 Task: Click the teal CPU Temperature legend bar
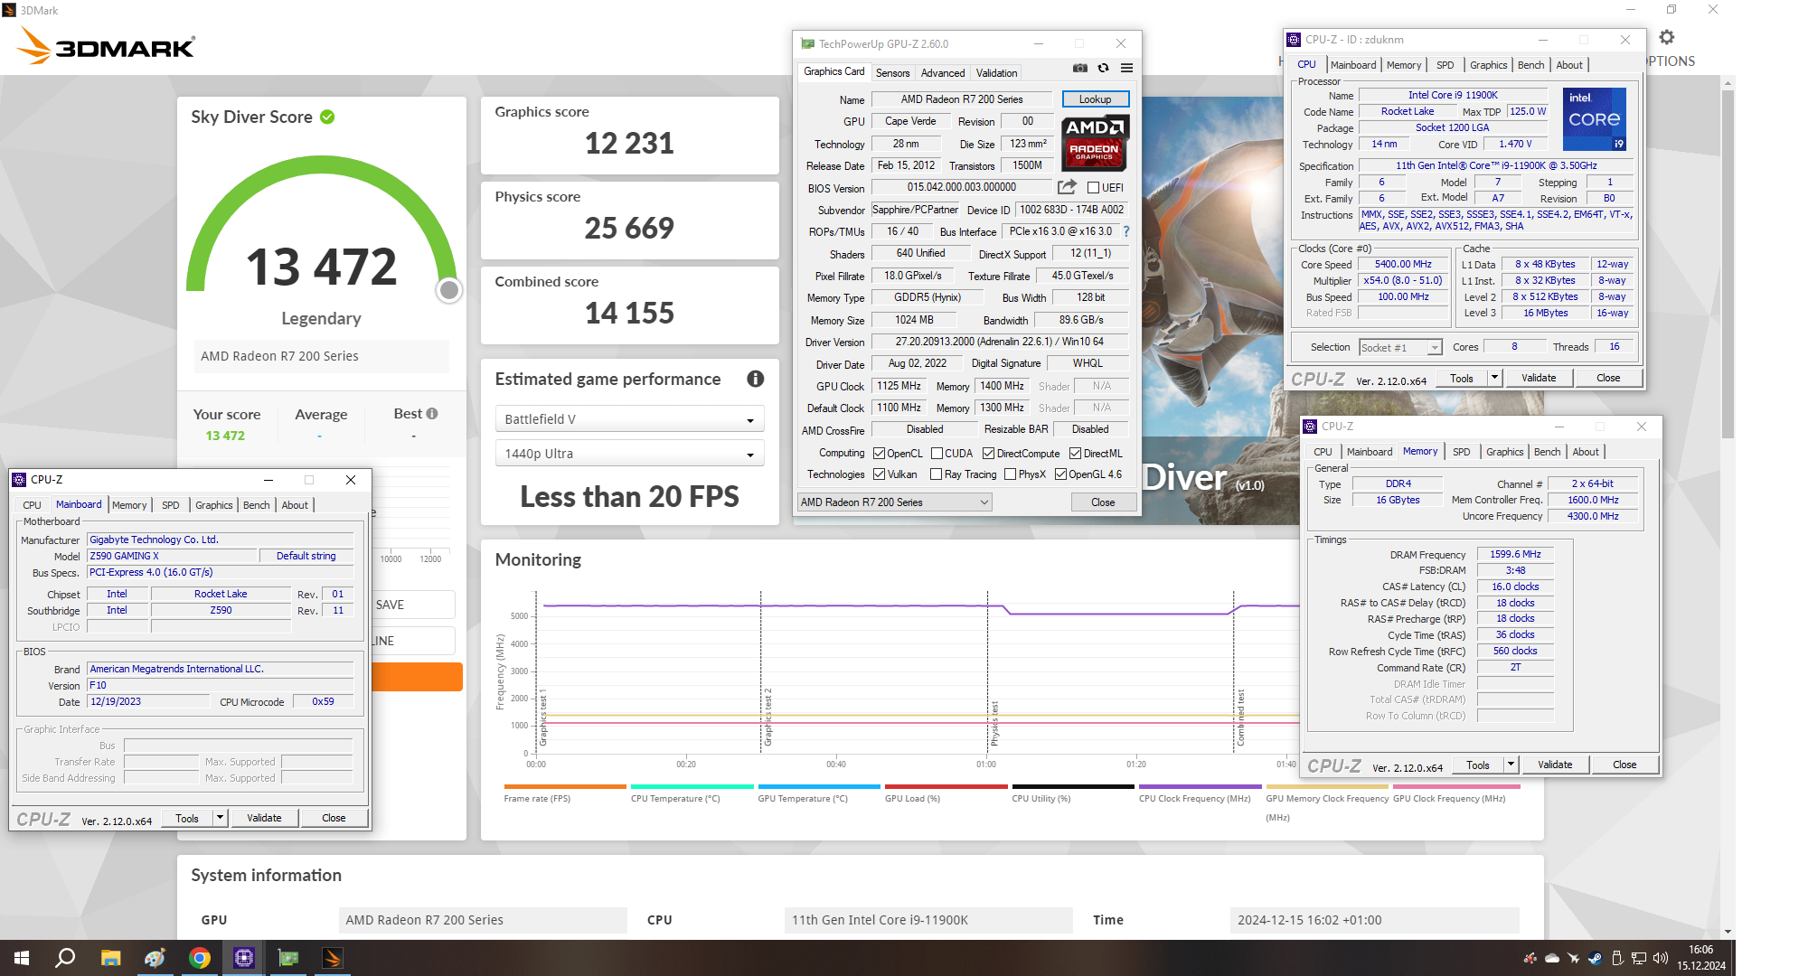pos(692,786)
